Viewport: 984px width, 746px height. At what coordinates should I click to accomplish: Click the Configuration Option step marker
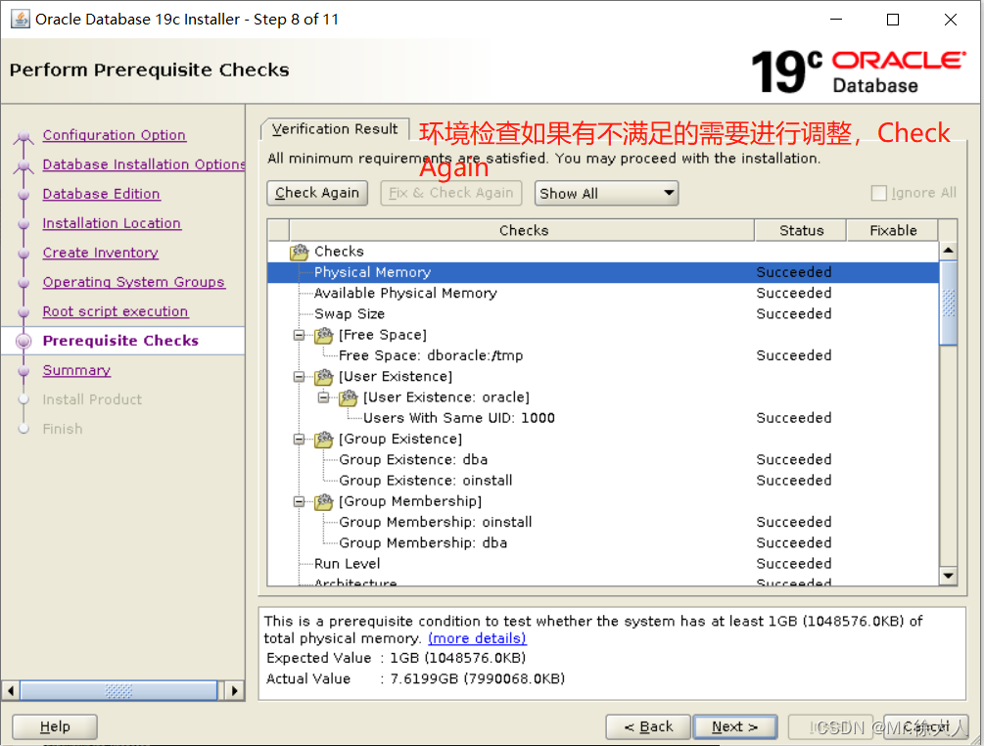coord(23,135)
